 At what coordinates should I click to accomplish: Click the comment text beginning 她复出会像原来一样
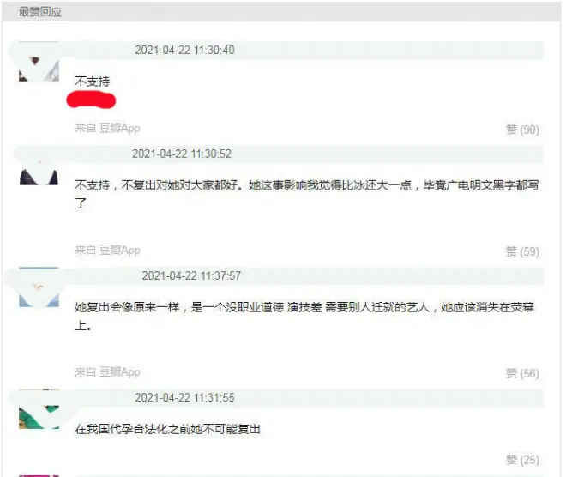click(x=304, y=317)
